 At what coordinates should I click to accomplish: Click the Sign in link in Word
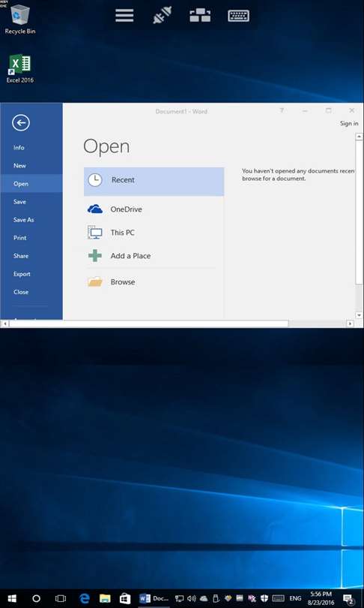pyautogui.click(x=349, y=123)
